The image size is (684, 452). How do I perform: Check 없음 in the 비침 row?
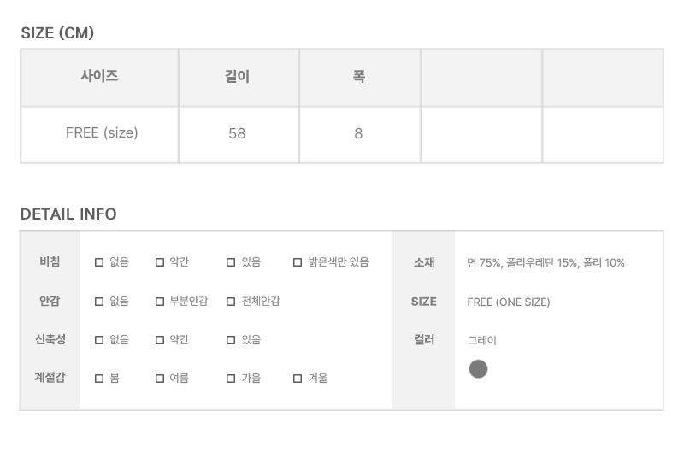(99, 262)
